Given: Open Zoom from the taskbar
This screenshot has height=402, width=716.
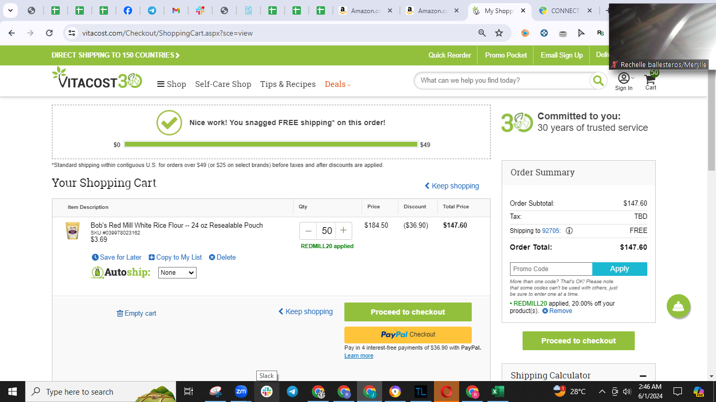Looking at the screenshot, I should pos(241,392).
